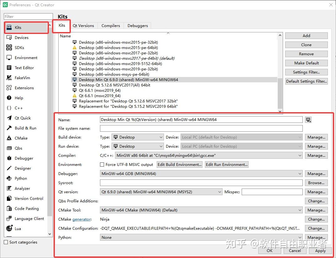Click the Clone button
336x258 pixels.
tap(306, 45)
